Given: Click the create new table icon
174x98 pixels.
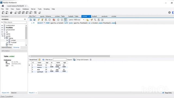Looking at the screenshot, I should tap(20, 13).
